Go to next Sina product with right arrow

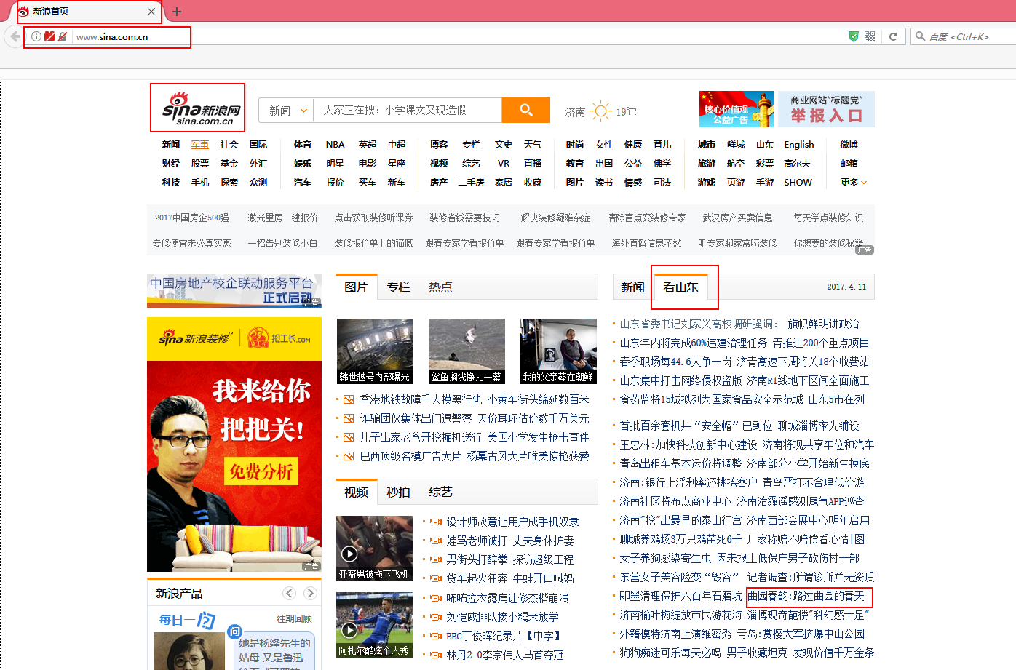pyautogui.click(x=310, y=593)
